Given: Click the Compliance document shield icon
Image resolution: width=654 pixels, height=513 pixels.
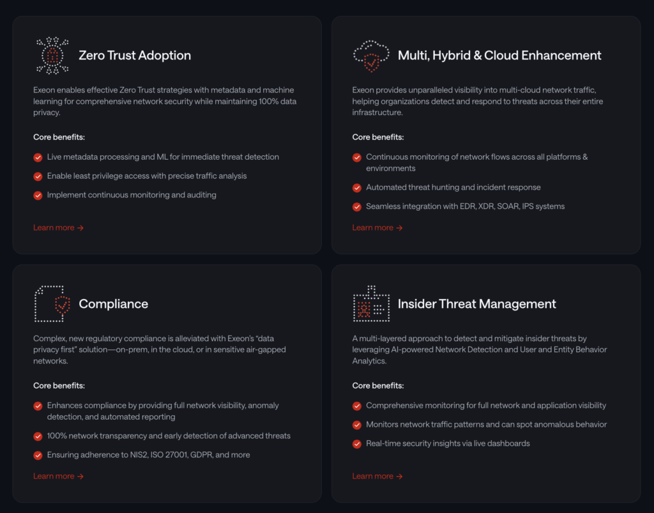Looking at the screenshot, I should [52, 304].
